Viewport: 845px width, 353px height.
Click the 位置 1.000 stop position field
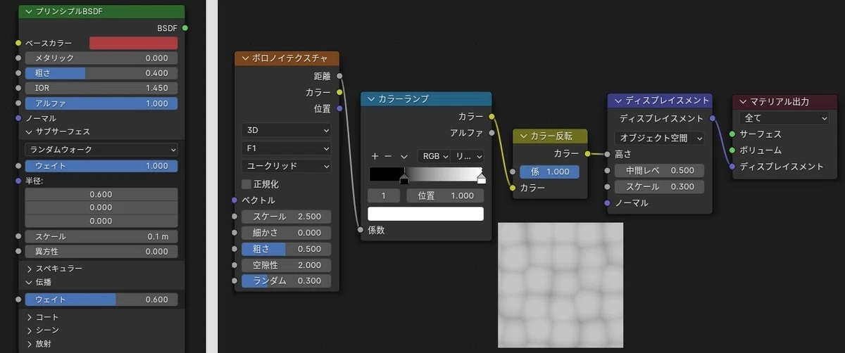tap(445, 195)
